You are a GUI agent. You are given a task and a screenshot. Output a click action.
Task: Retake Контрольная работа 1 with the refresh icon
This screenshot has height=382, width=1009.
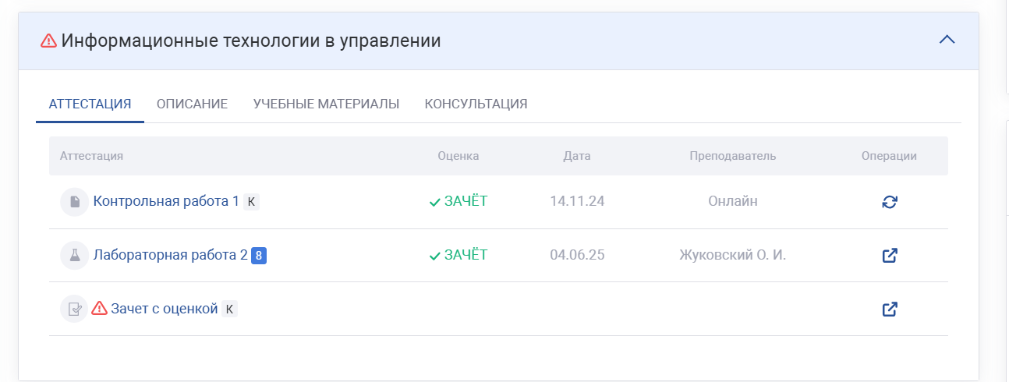click(x=890, y=202)
